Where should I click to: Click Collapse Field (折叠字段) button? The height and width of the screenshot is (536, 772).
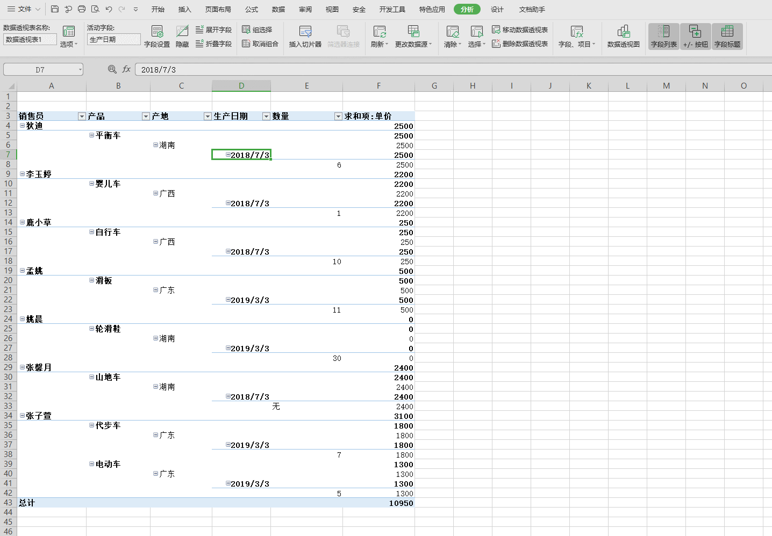[213, 44]
